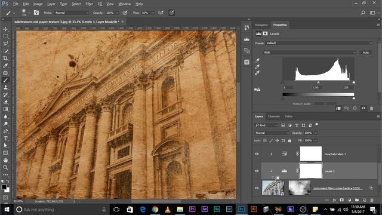Toggle clip adjustment to layer below
Screen dimensions: 382x215
point(338,108)
